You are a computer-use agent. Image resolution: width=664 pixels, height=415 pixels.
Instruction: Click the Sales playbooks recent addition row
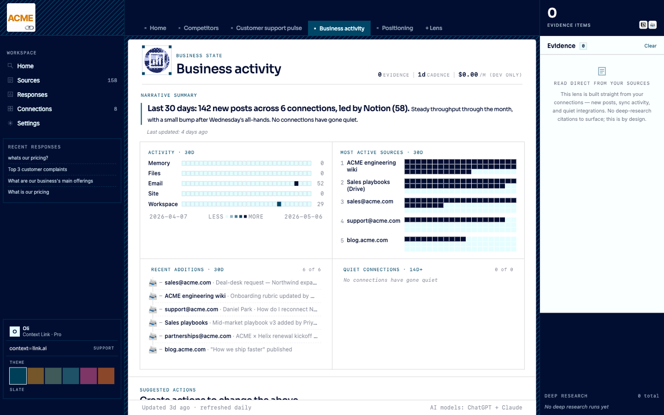235,323
